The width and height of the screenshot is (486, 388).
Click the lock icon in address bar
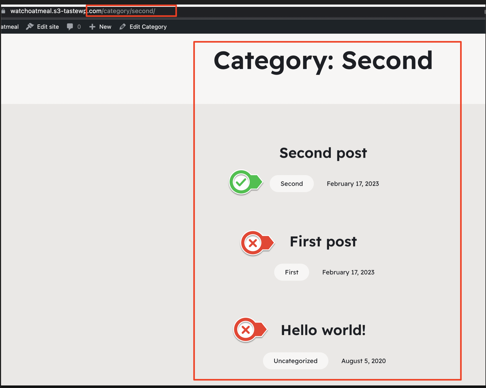[3, 11]
